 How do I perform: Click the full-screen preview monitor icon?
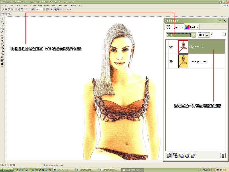tap(48, 9)
